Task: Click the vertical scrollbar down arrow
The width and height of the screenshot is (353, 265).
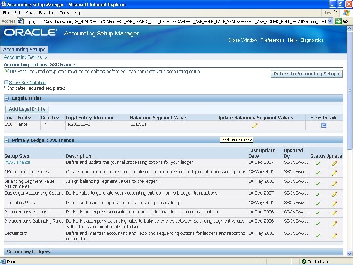Action: pos(349,253)
